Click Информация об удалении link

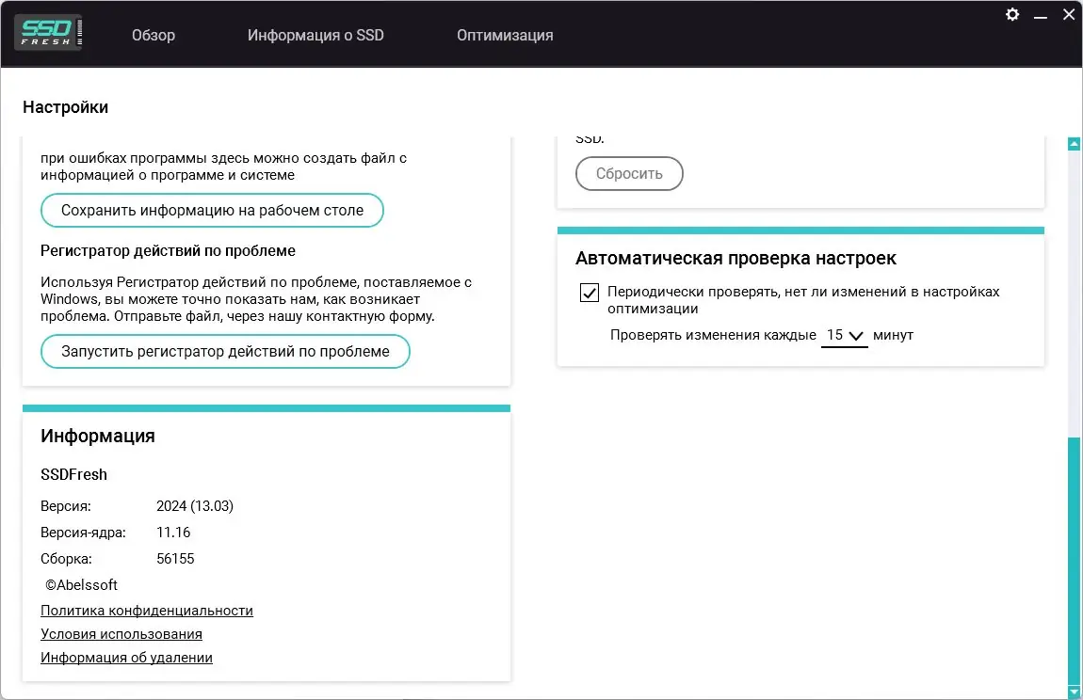click(x=126, y=657)
